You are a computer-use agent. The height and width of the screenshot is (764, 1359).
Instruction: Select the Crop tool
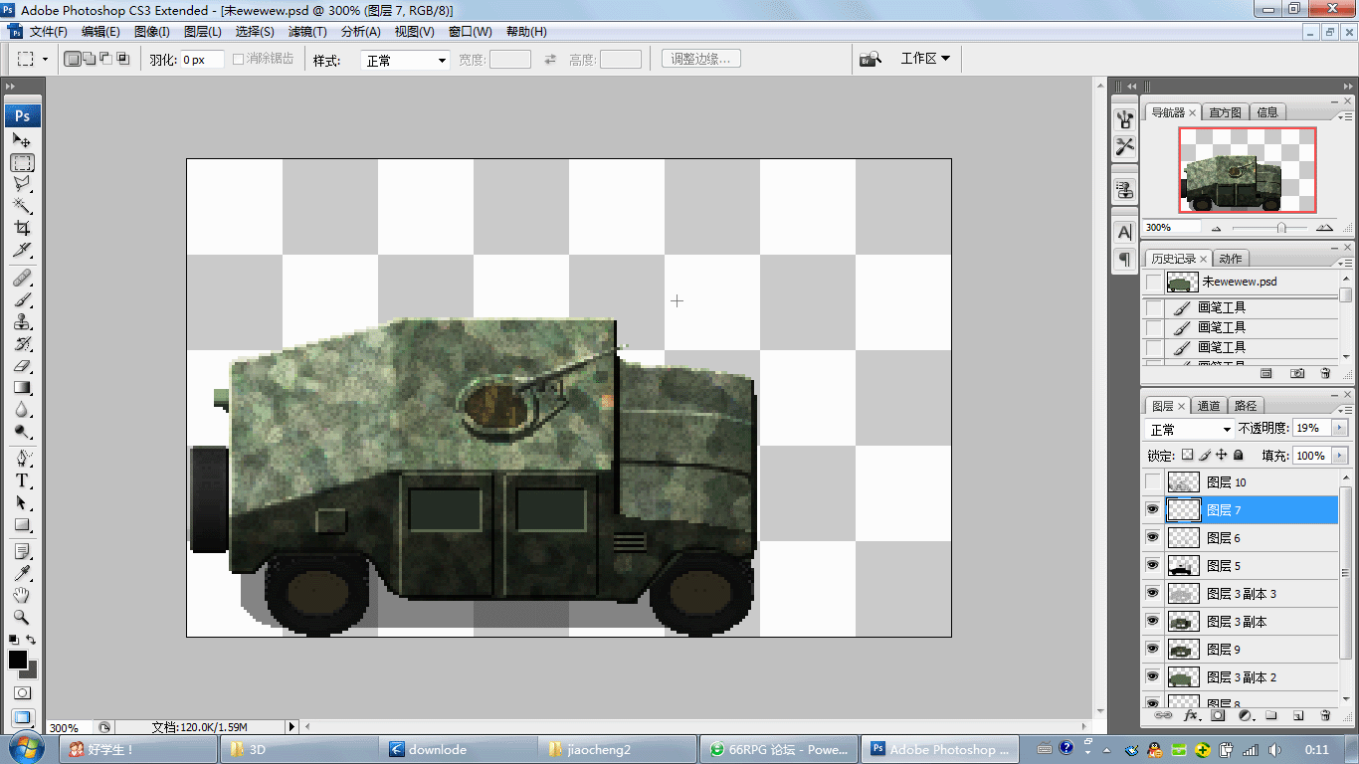(22, 228)
